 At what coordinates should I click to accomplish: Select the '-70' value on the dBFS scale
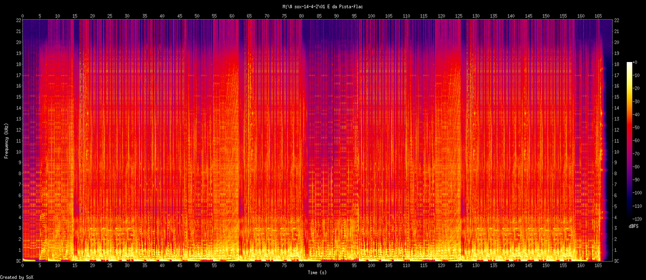(636, 154)
